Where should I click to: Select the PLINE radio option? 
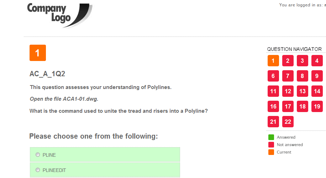tap(38, 155)
